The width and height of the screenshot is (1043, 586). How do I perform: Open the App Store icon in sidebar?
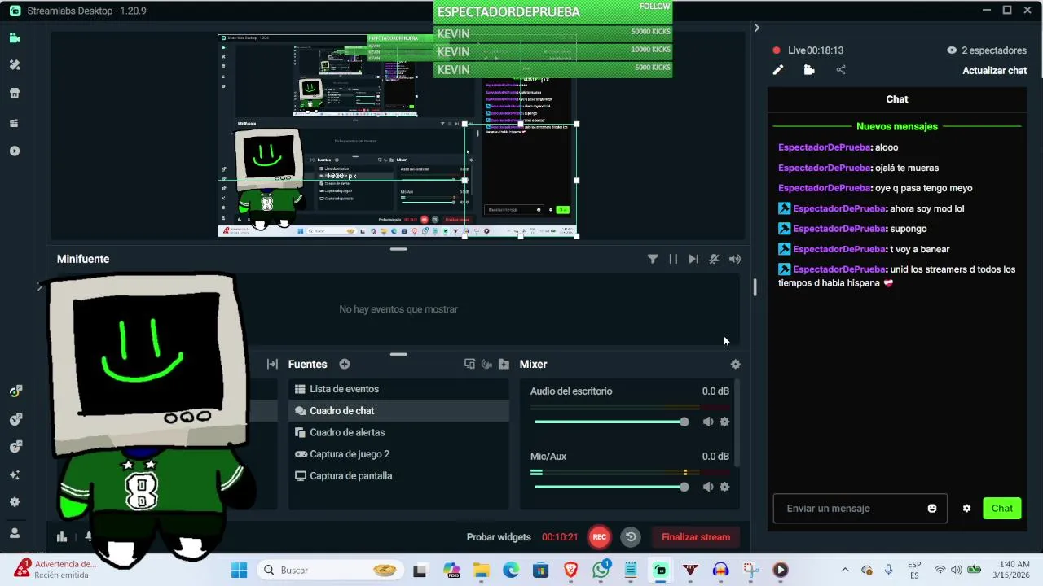coord(15,93)
